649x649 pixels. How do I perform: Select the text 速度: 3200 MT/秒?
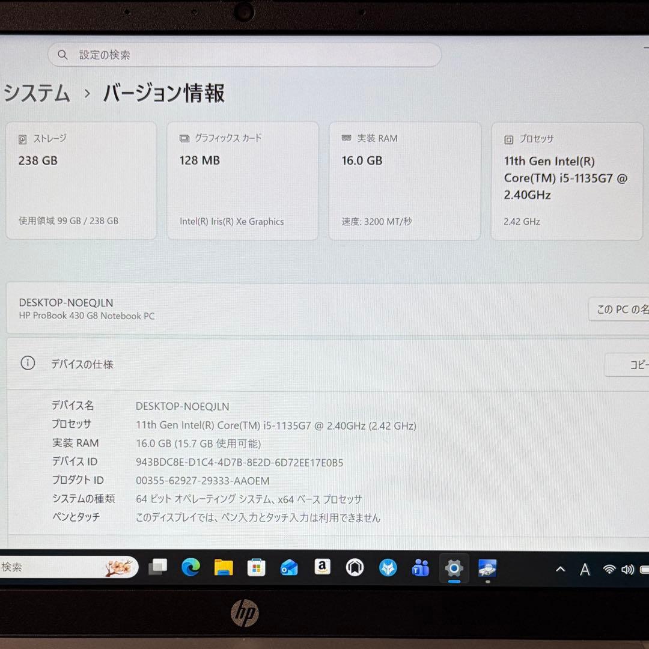point(377,221)
